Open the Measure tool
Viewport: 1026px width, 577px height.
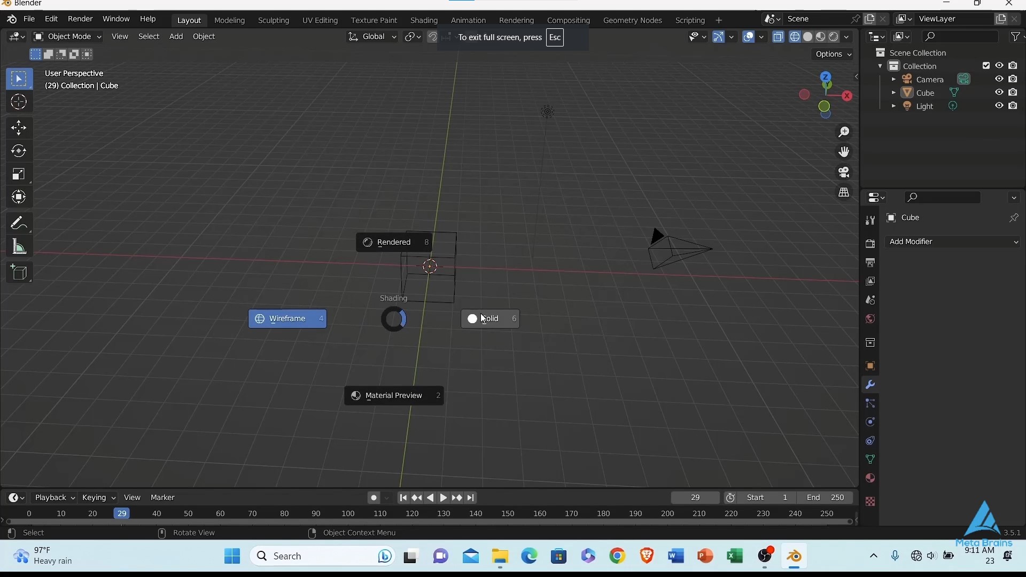(x=19, y=246)
